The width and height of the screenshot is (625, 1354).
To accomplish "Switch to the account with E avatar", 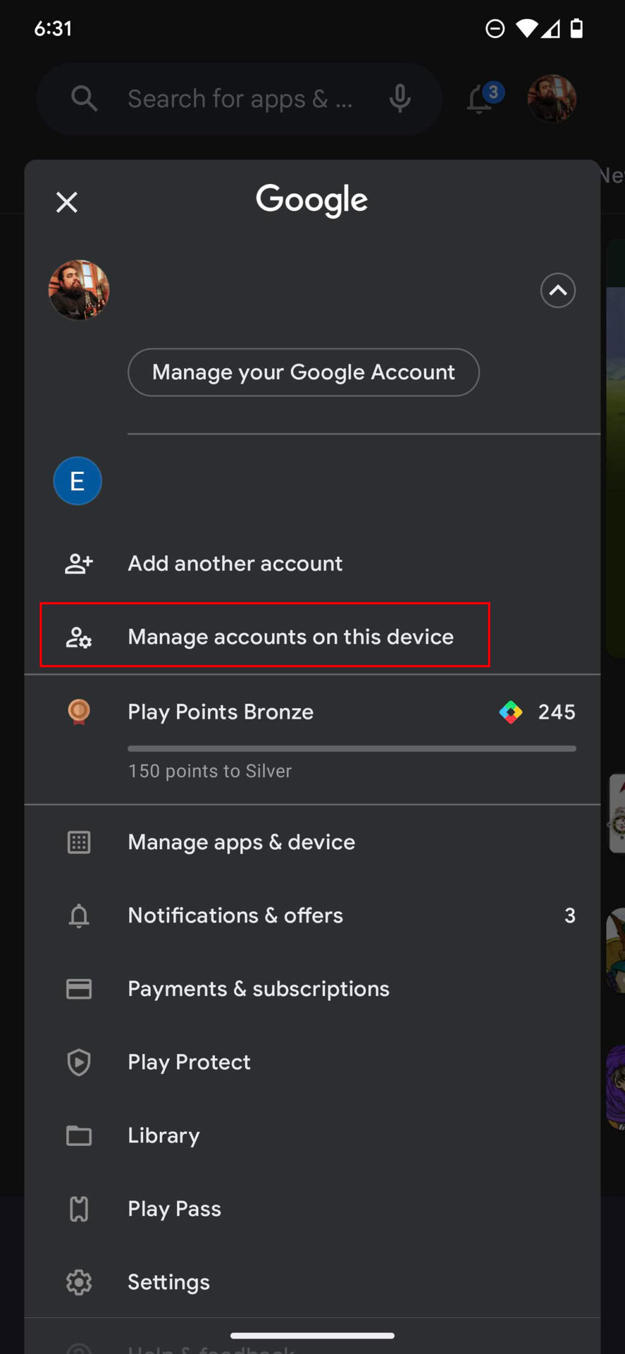I will [x=78, y=481].
